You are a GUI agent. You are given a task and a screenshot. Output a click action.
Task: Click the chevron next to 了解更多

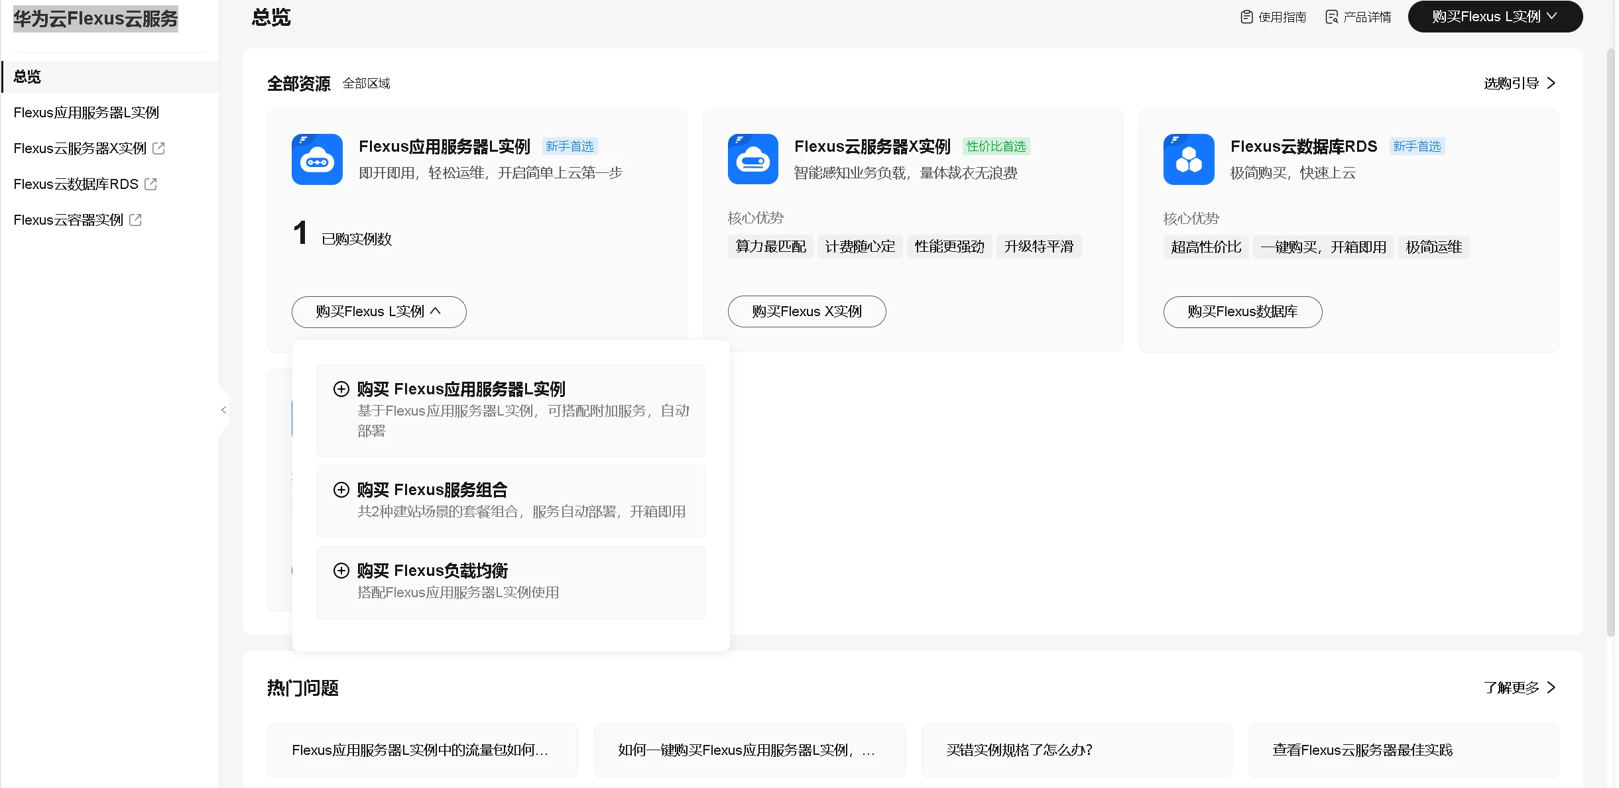1551,687
